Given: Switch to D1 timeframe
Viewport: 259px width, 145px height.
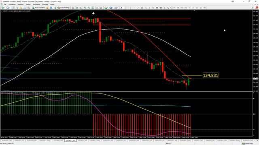Looking at the screenshot, I should click(197, 8).
